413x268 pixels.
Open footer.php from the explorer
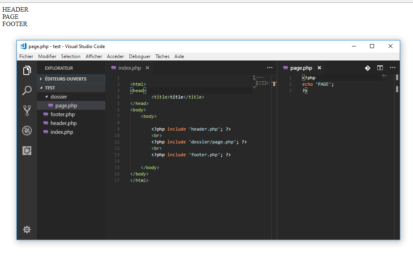tap(71, 114)
